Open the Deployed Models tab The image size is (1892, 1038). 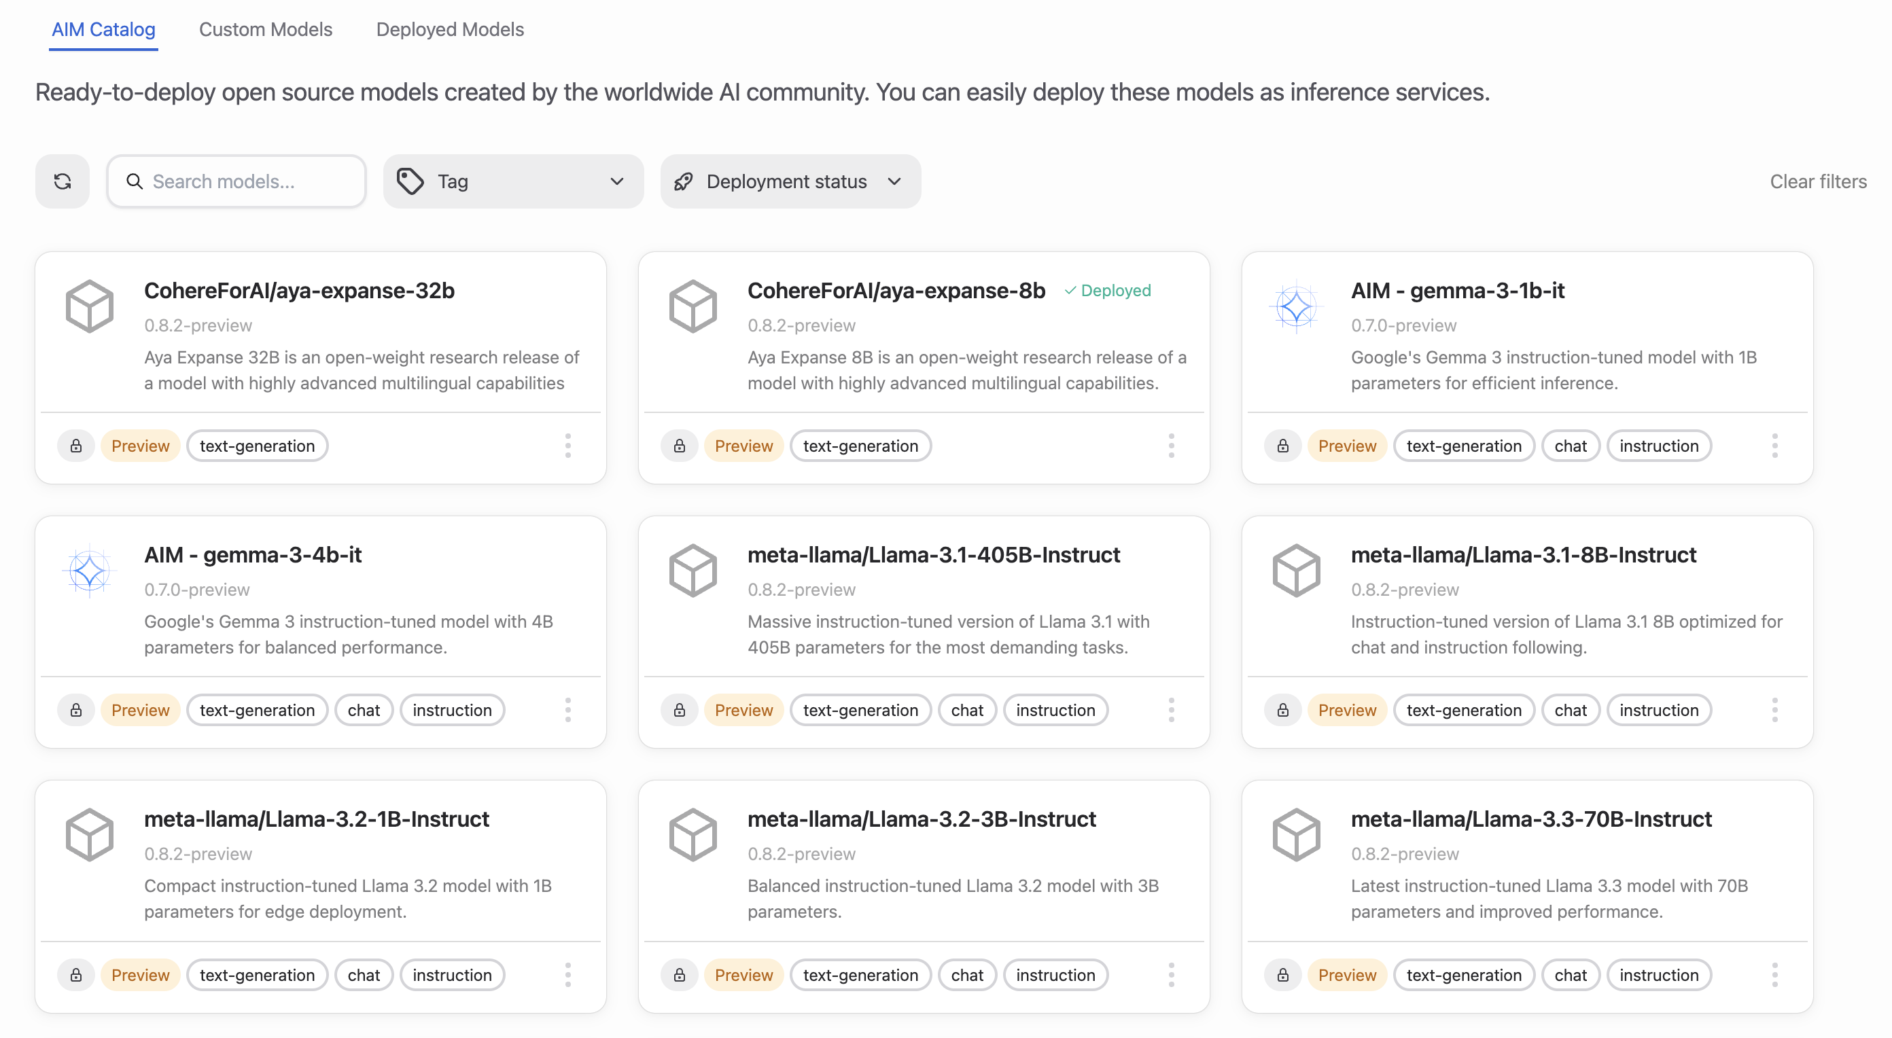coord(449,29)
